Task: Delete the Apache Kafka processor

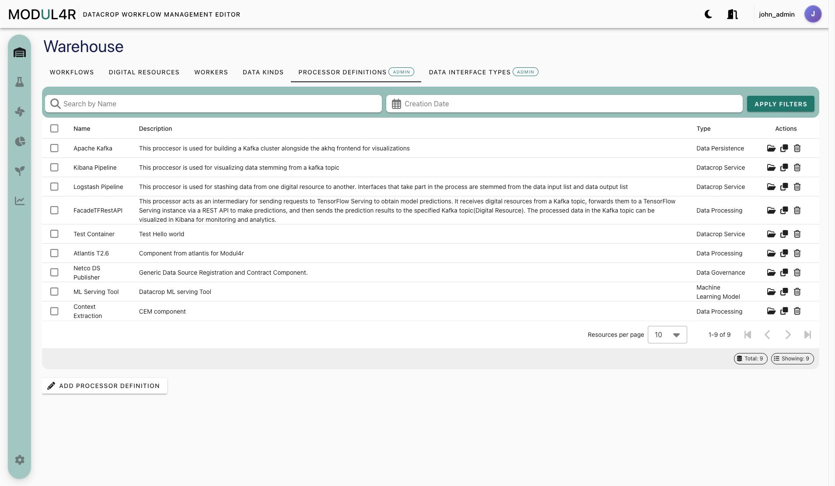Action: [x=797, y=148]
